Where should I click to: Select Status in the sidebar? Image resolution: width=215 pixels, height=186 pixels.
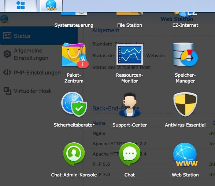pyautogui.click(x=39, y=36)
